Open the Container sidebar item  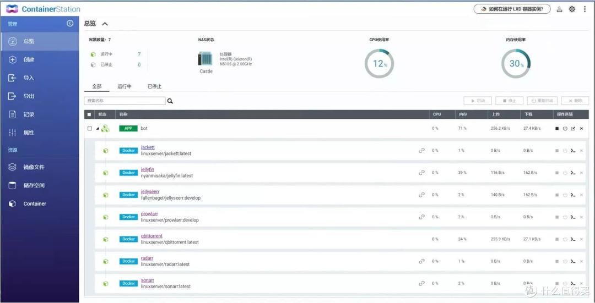coord(40,203)
